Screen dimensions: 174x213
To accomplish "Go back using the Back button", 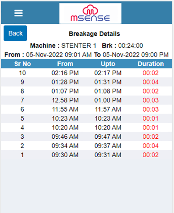I will pos(15,33).
